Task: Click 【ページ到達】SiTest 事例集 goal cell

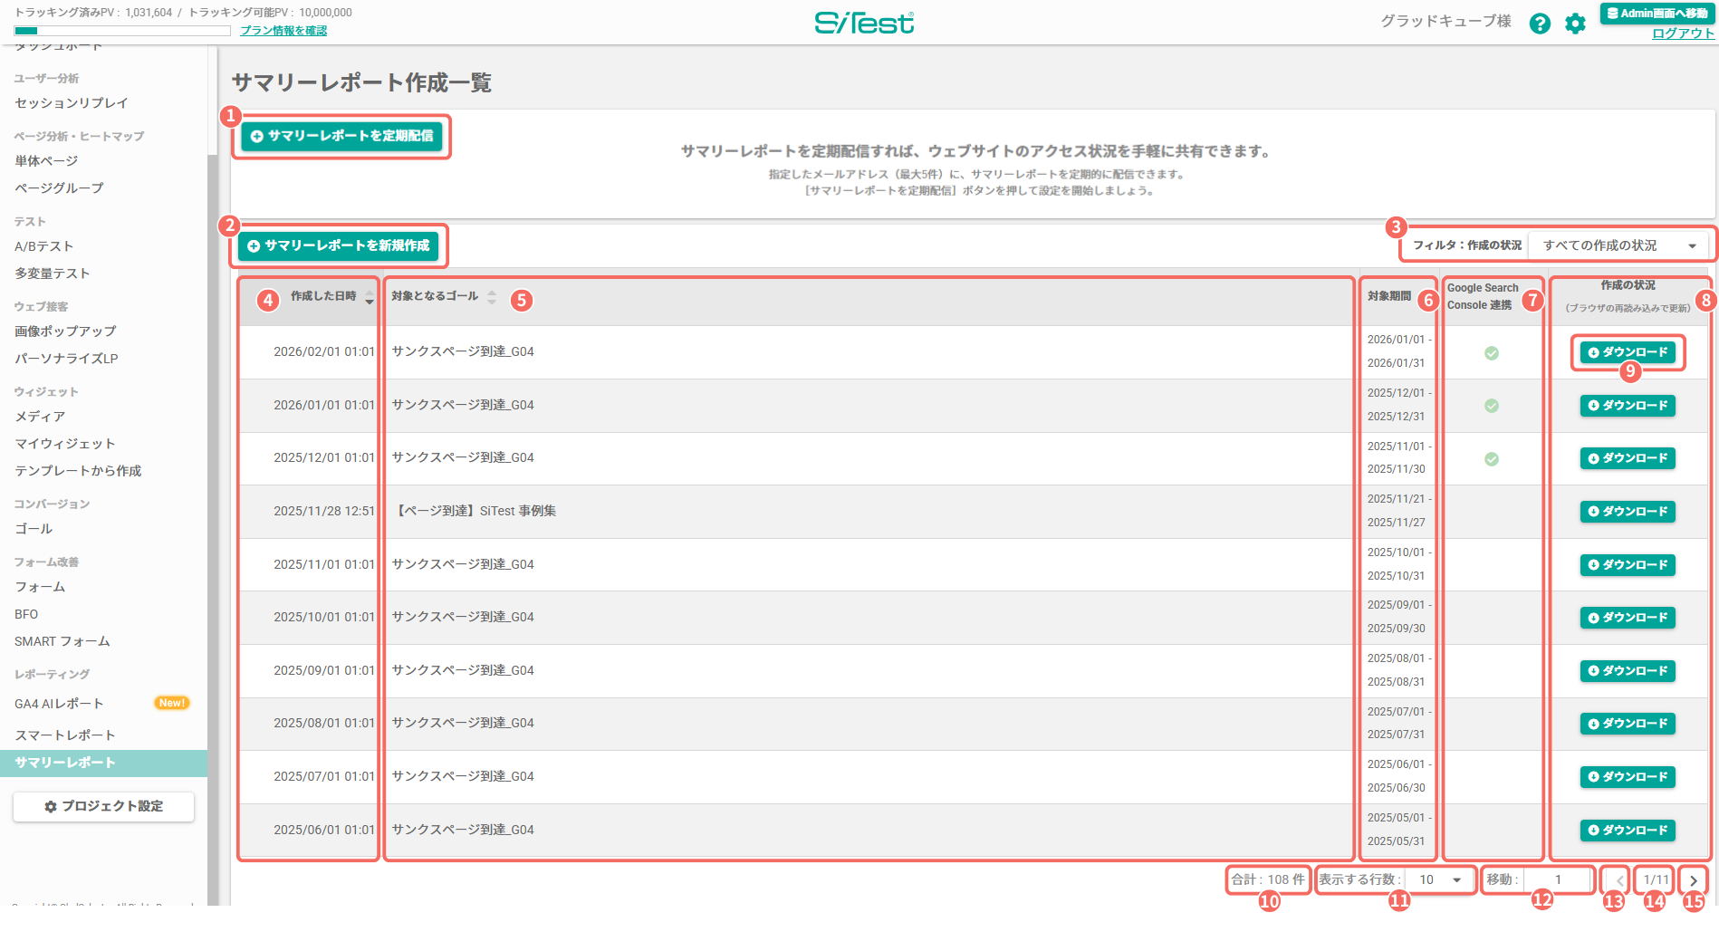Action: [475, 511]
